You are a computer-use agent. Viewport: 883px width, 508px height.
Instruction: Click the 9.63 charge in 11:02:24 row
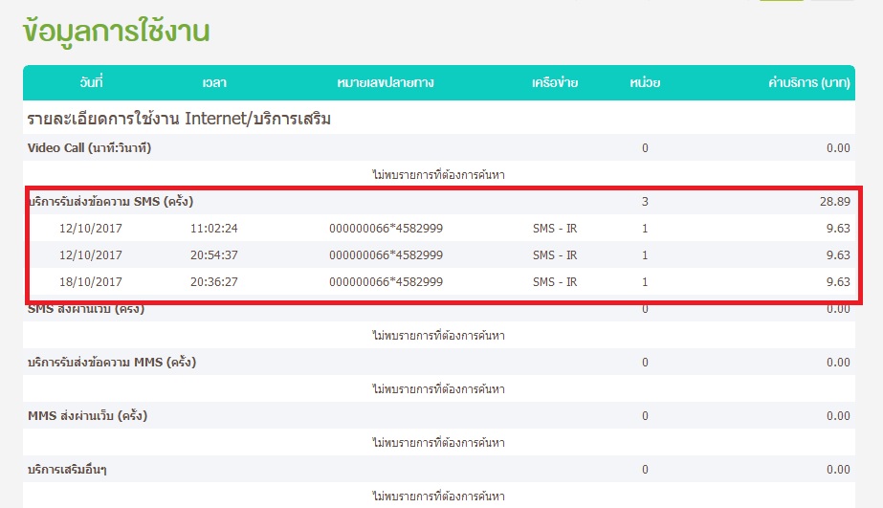pyautogui.click(x=838, y=228)
